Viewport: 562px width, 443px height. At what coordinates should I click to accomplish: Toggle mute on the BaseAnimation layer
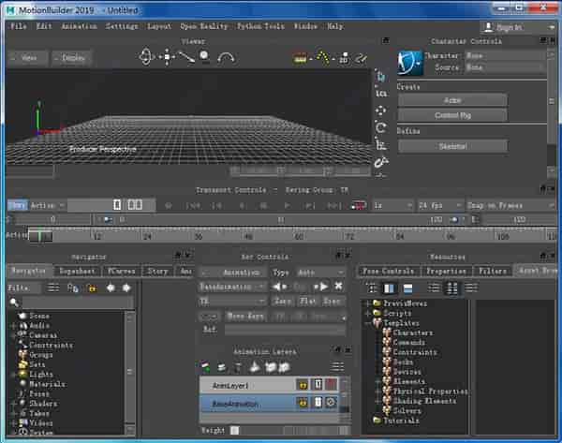(x=331, y=403)
